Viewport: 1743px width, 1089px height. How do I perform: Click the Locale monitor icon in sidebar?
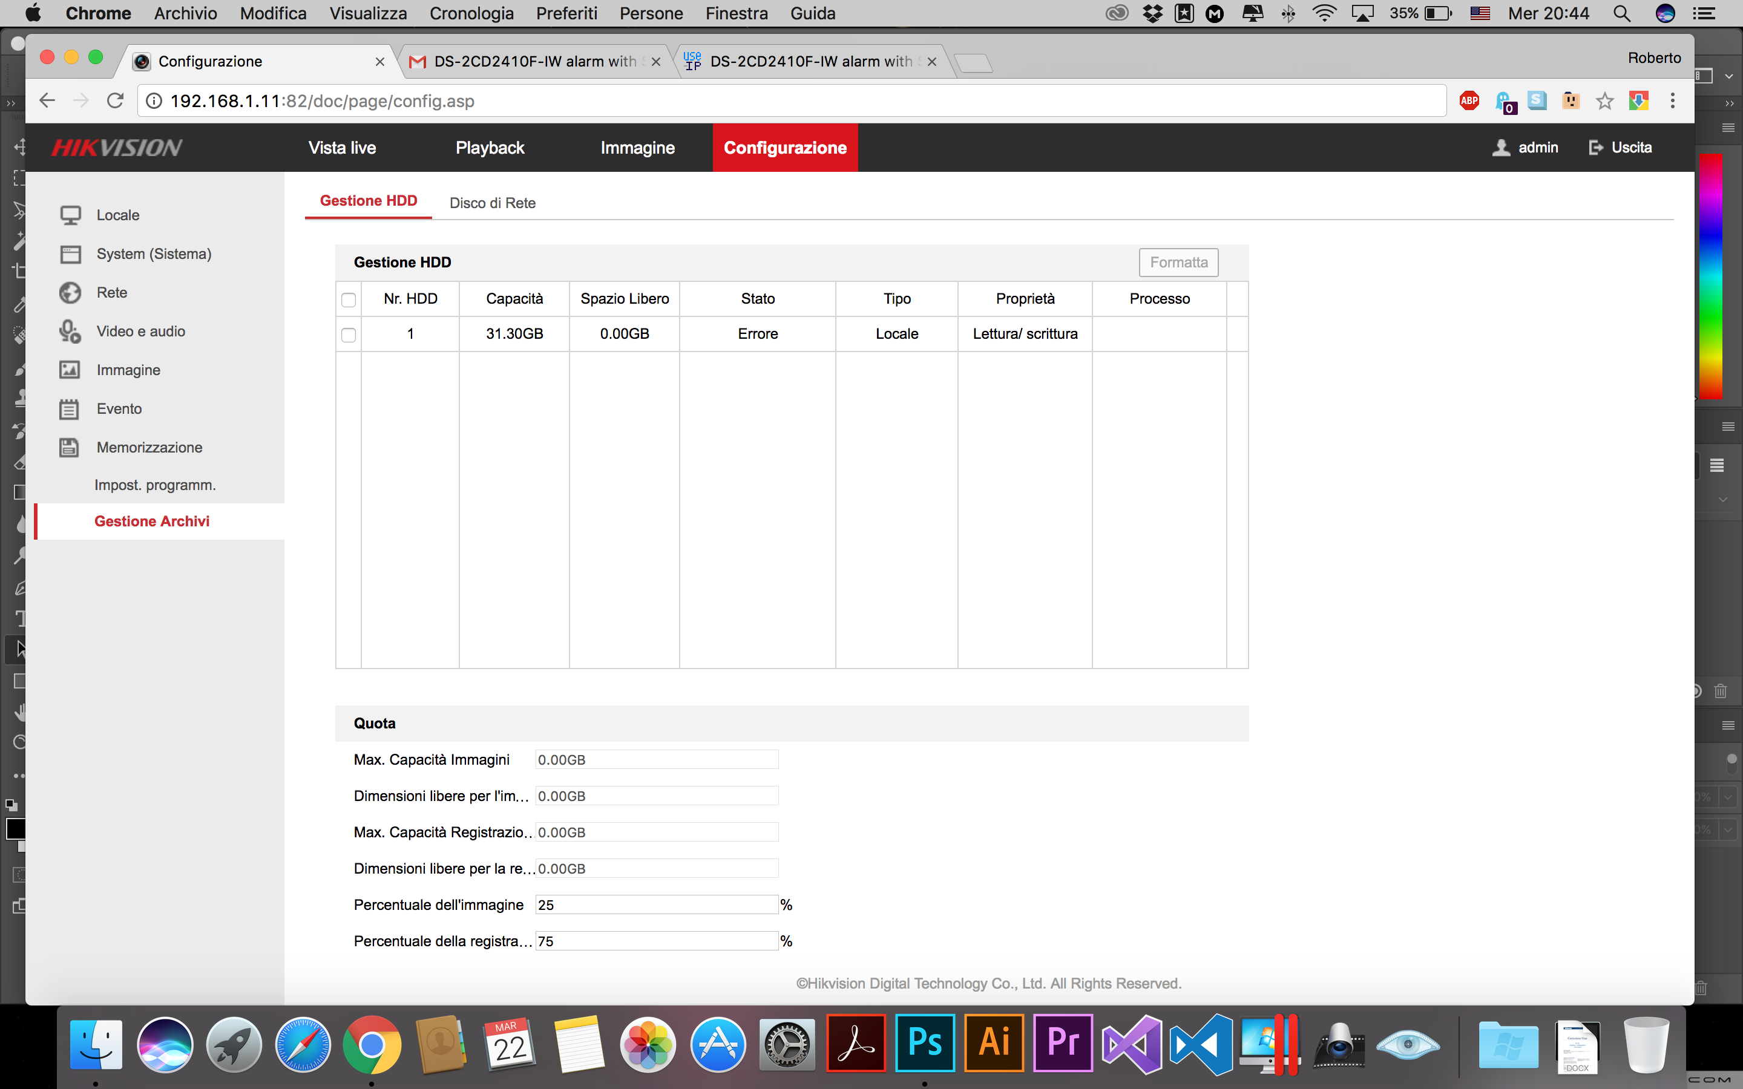pyautogui.click(x=70, y=215)
